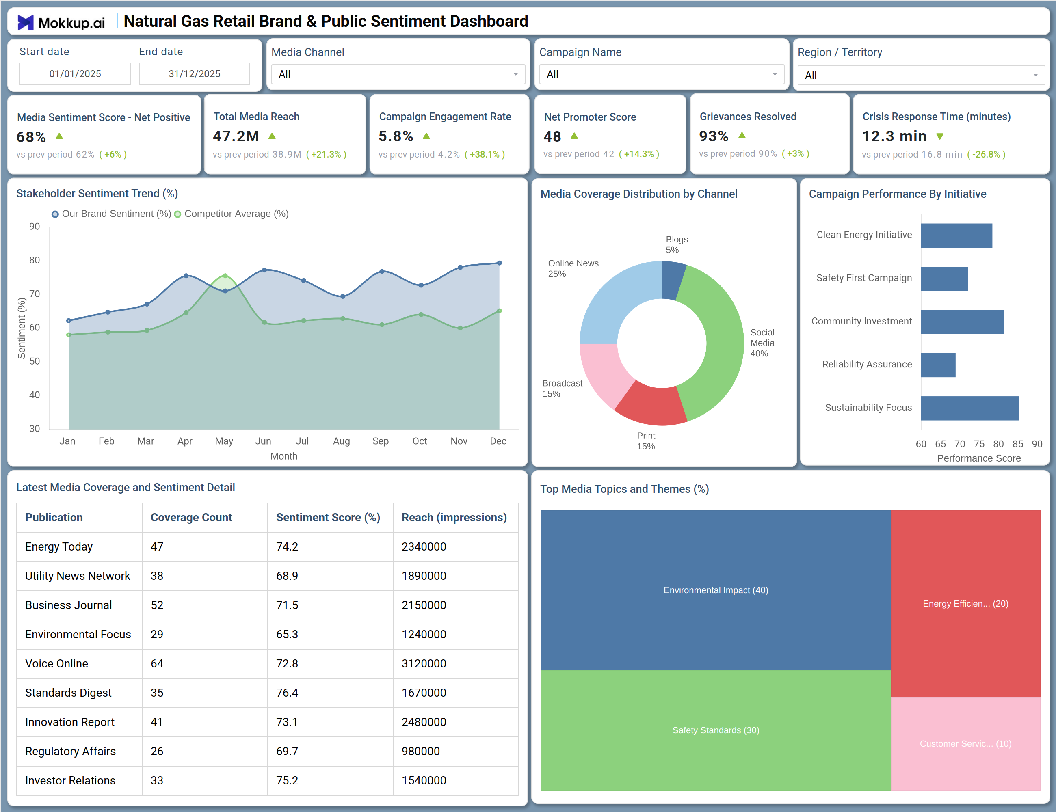Click the up-arrow beside 93% grievances resolved
The width and height of the screenshot is (1056, 812).
click(742, 135)
